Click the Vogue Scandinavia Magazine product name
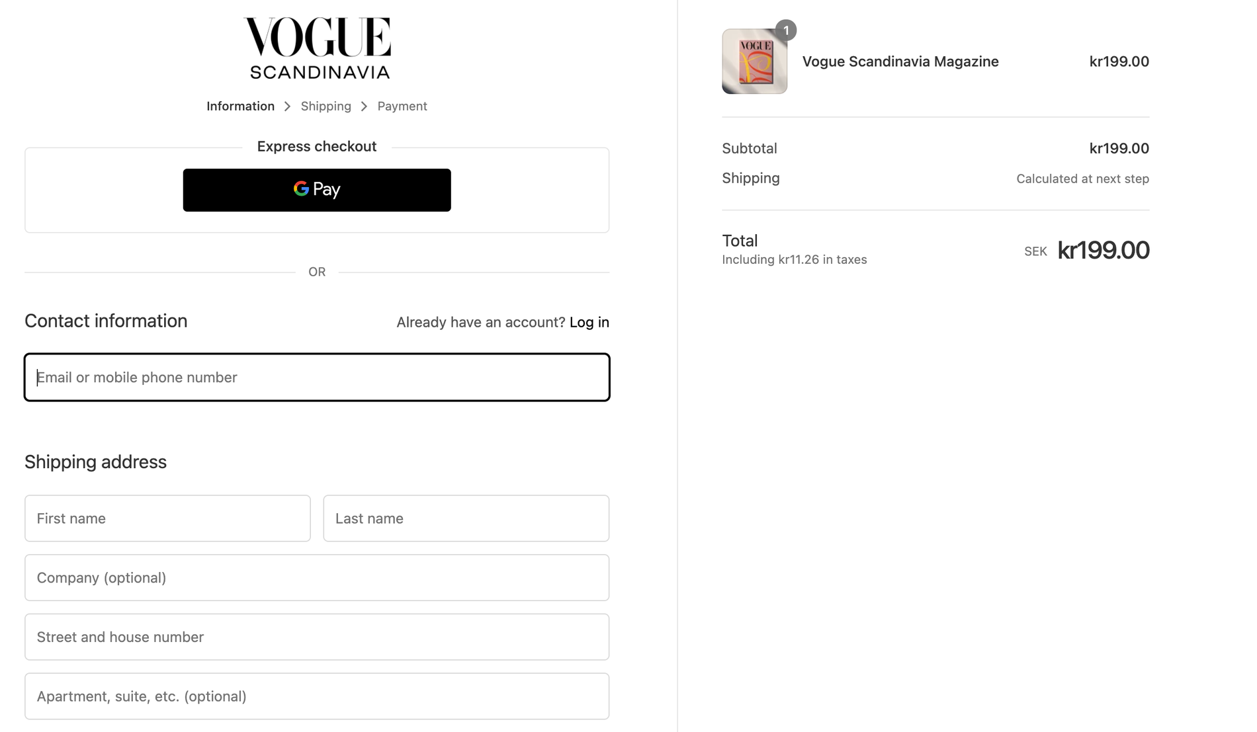Viewport: 1257px width, 732px height. click(x=900, y=61)
